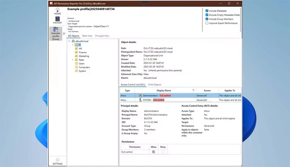The height and width of the screenshot is (167, 290).
Task: Close the Example profile sidebar entry
Action: (64, 34)
